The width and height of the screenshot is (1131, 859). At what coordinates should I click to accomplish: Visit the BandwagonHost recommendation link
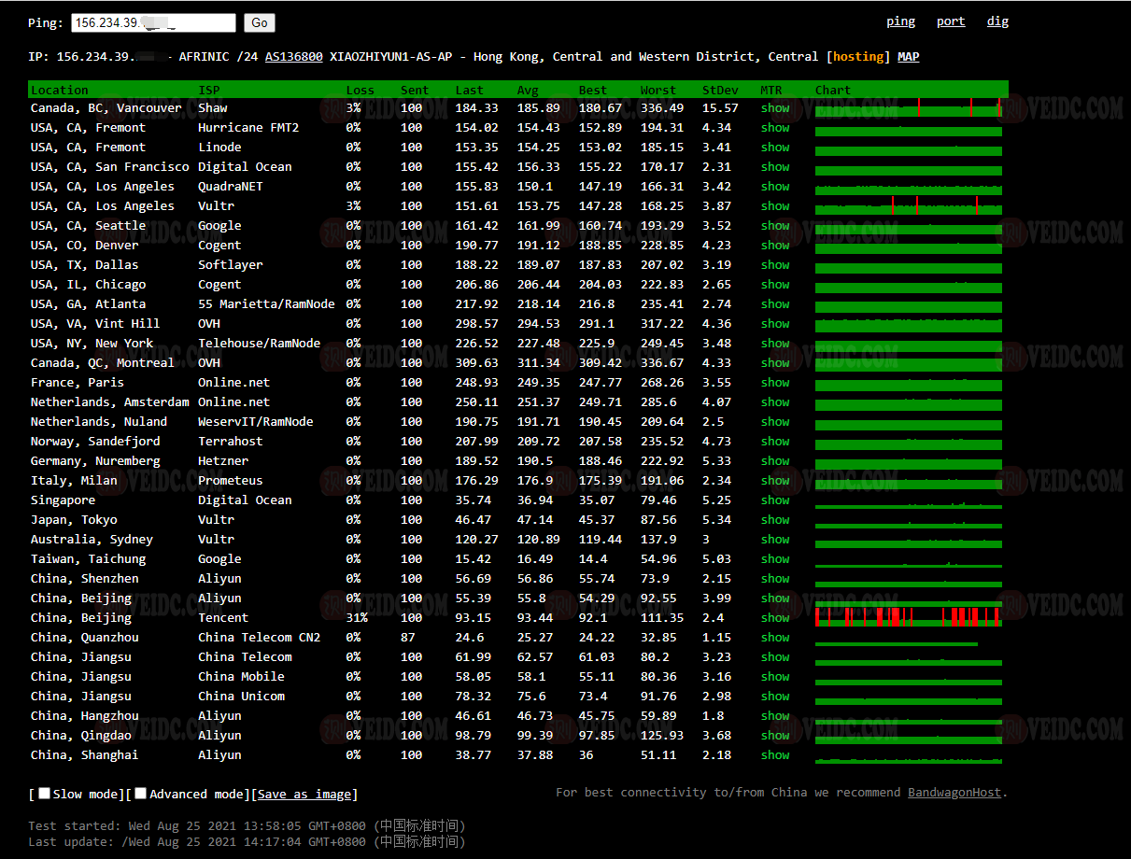pyautogui.click(x=955, y=793)
